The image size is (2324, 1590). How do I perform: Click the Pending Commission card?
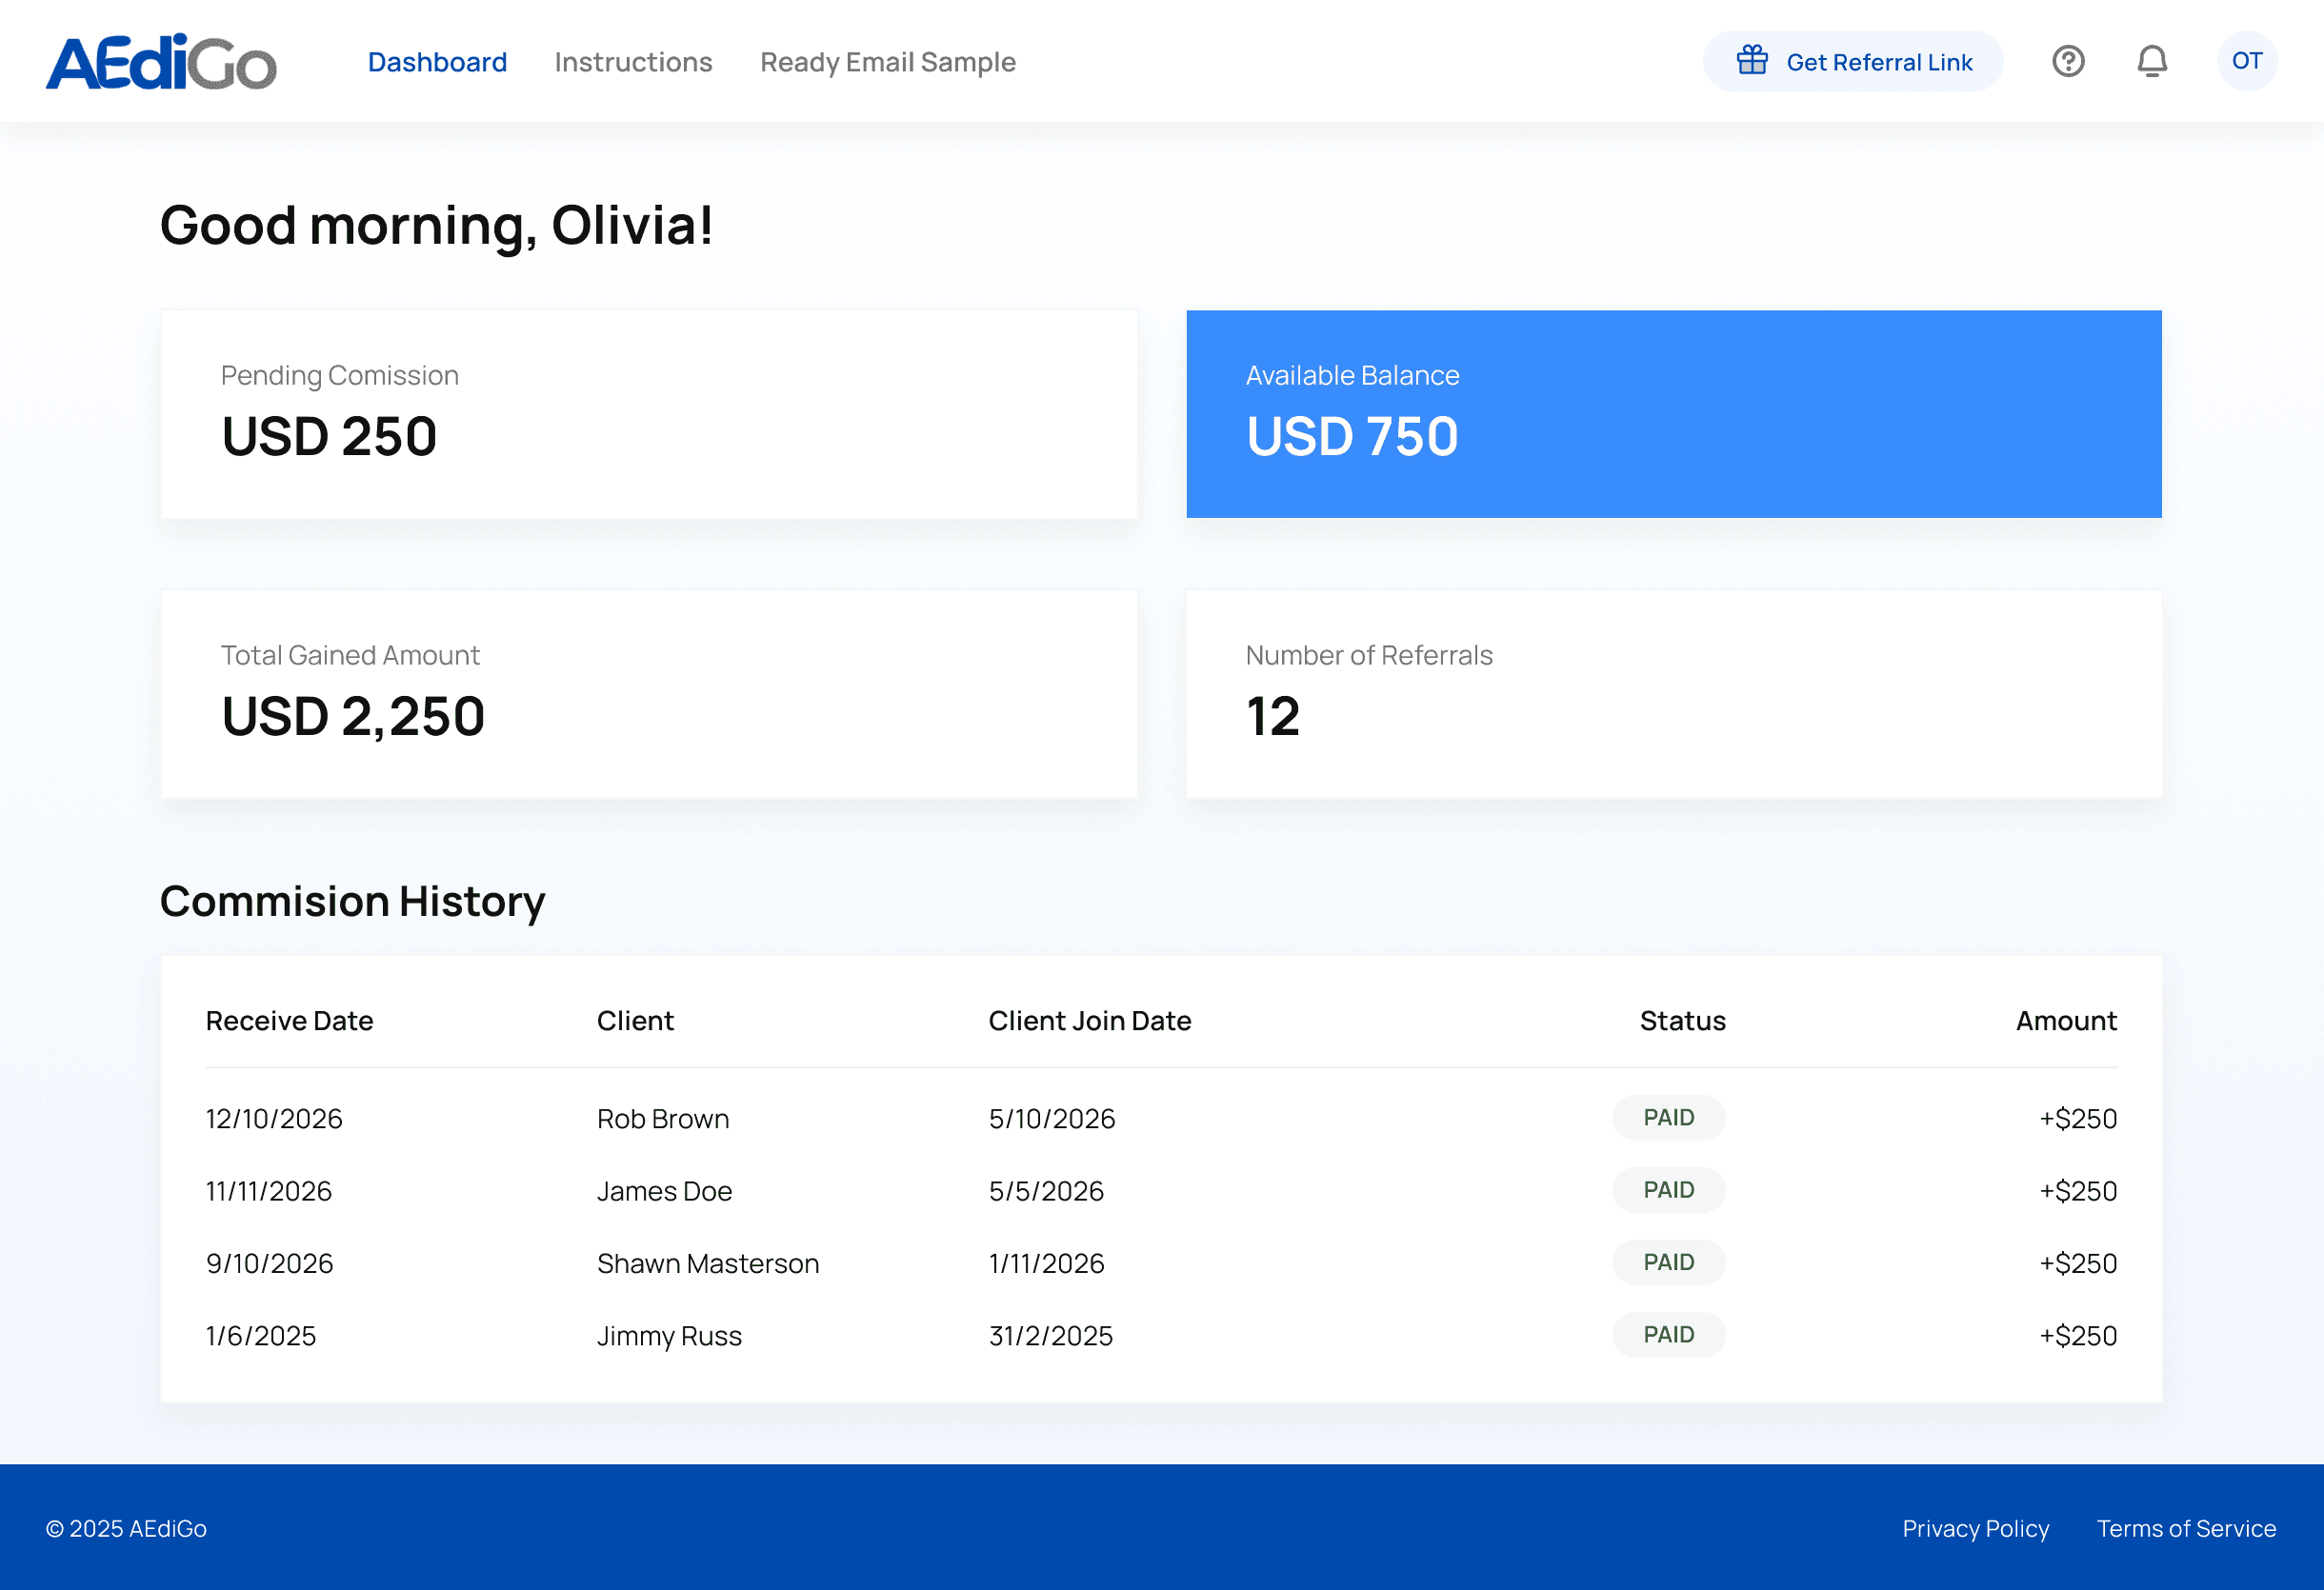point(648,413)
